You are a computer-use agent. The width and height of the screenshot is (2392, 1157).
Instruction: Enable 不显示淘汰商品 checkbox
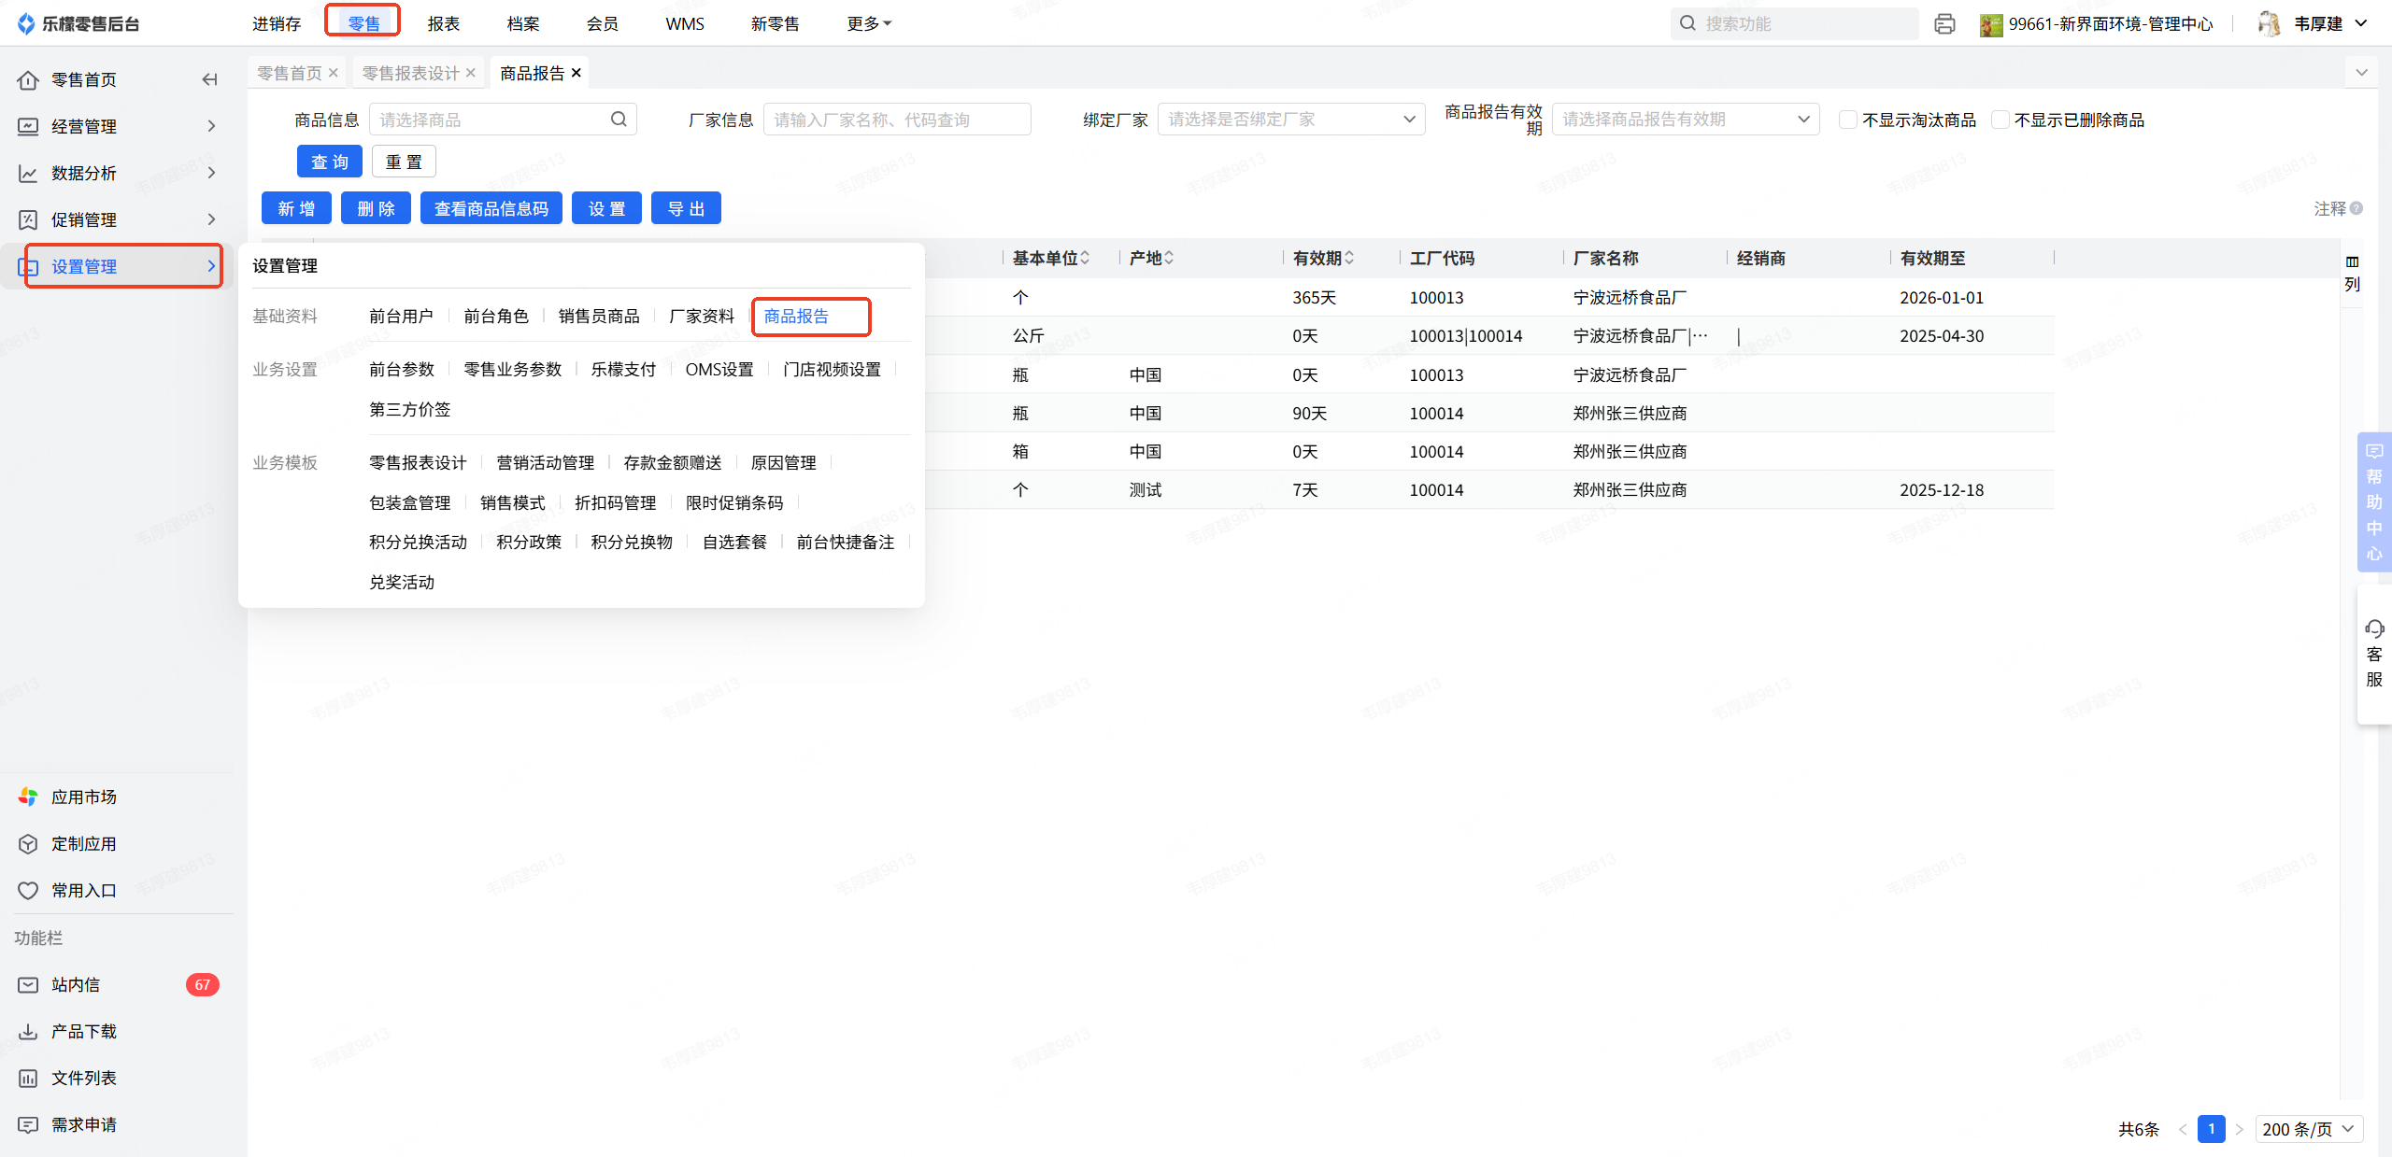point(1847,120)
